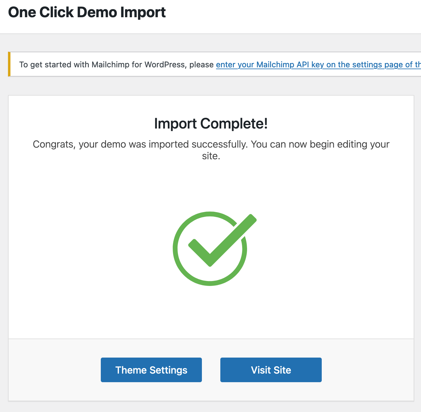This screenshot has height=412, width=421.
Task: Click the gray gap between notice and import card
Action: pos(211,86)
